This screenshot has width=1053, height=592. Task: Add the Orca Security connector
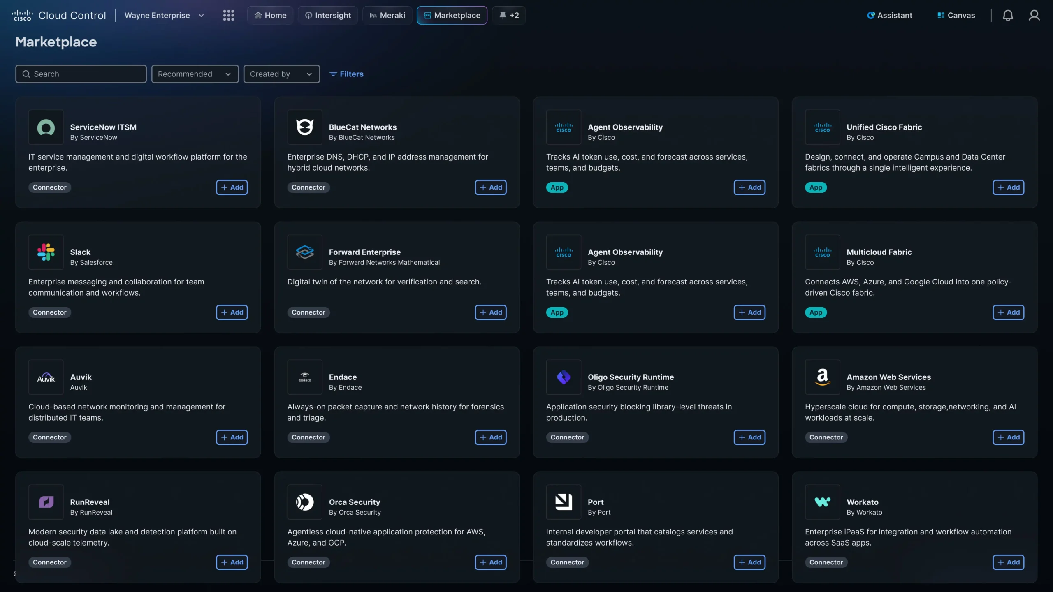(x=491, y=562)
